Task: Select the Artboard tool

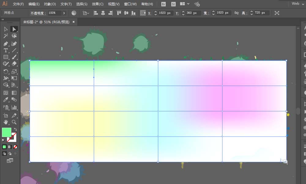Action: coord(6,116)
